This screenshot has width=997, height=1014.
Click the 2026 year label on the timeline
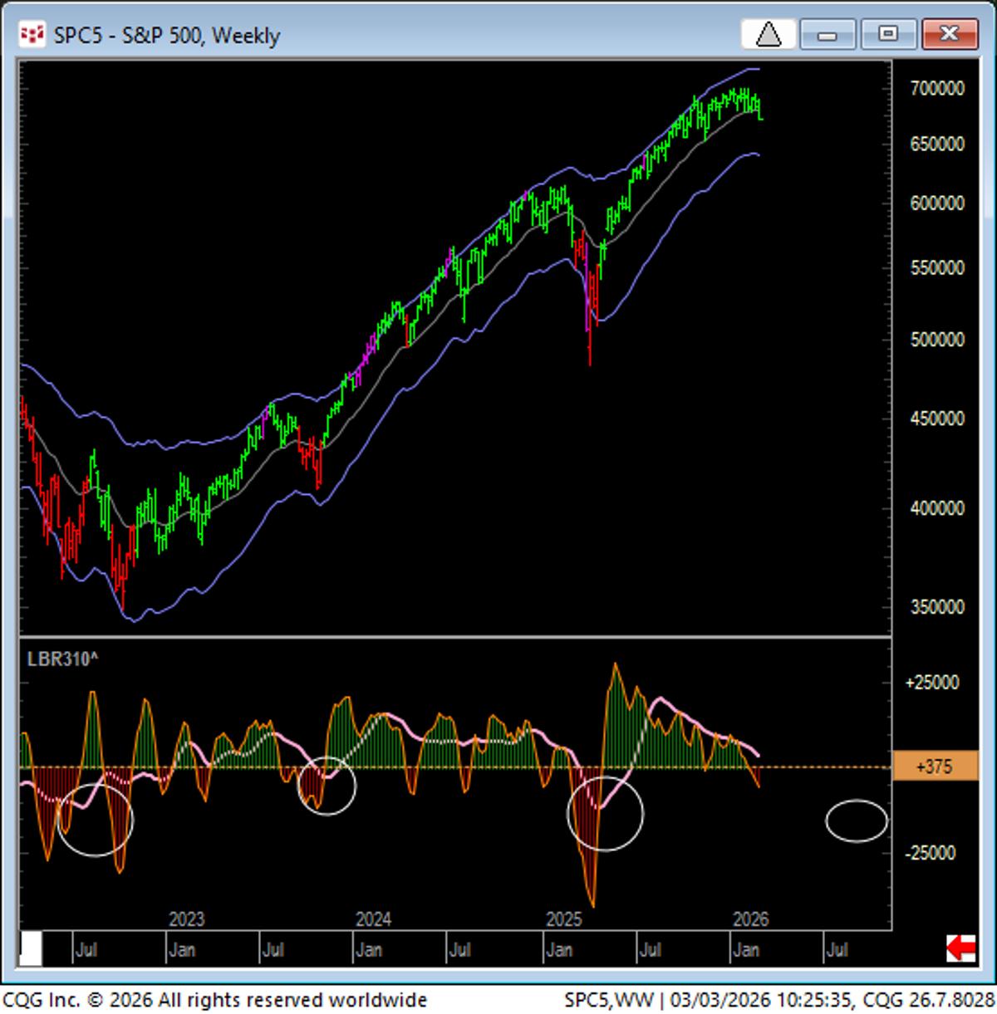(752, 920)
